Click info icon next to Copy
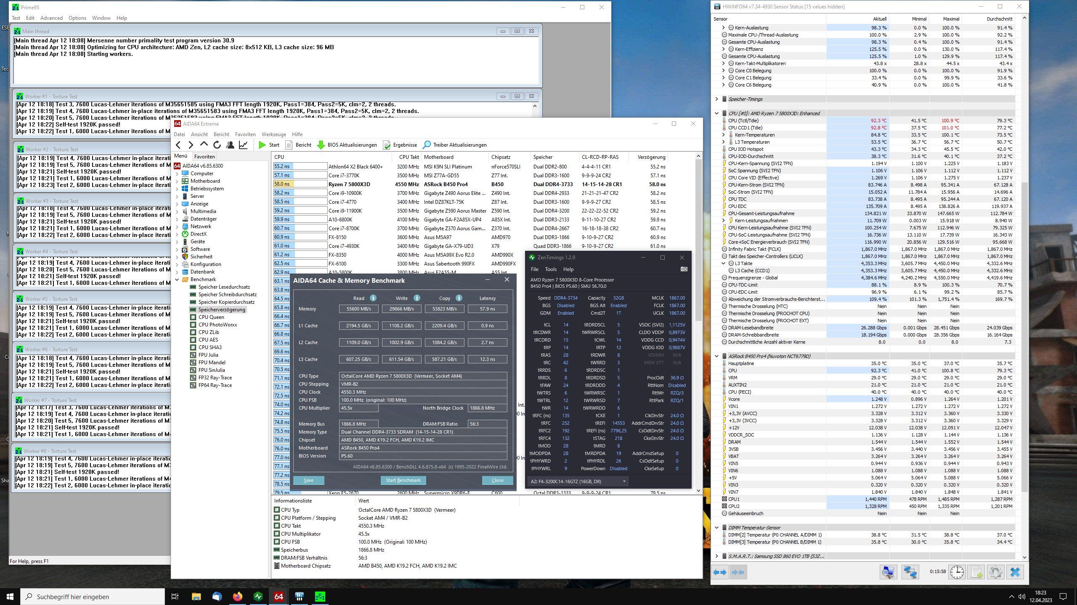 [459, 298]
